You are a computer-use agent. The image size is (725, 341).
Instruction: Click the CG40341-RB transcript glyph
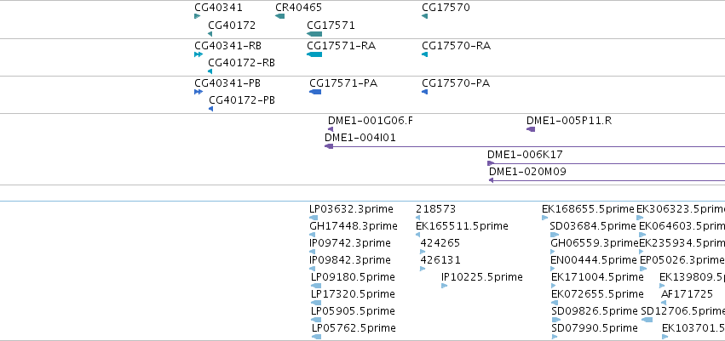(x=199, y=54)
